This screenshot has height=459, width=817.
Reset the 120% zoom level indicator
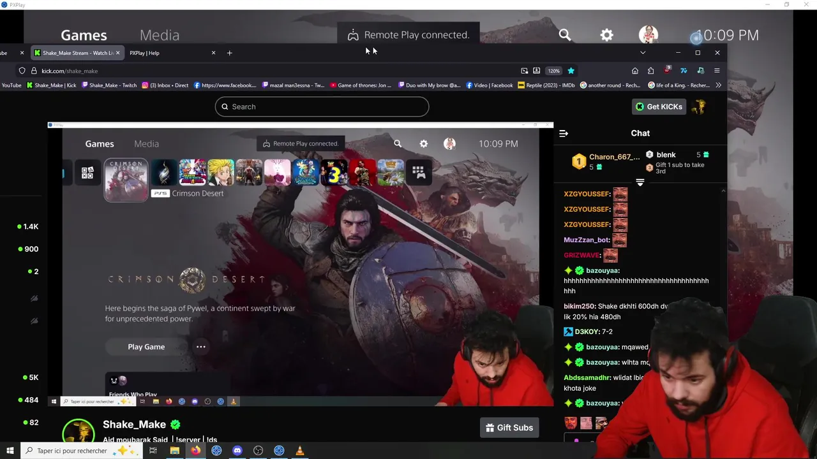[553, 71]
